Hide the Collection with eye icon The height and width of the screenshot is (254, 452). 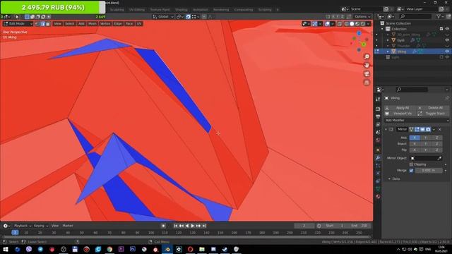pyautogui.click(x=447, y=29)
